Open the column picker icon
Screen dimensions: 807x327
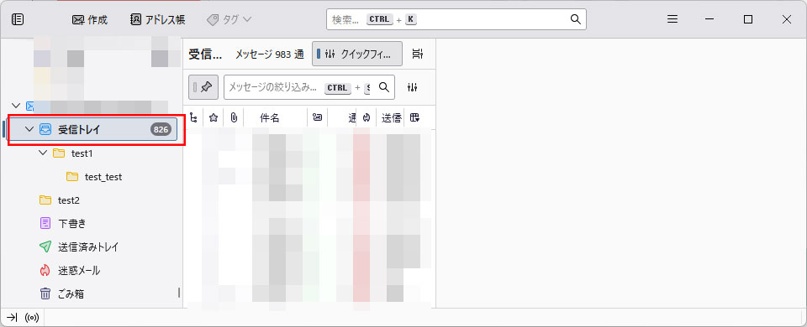pos(414,117)
